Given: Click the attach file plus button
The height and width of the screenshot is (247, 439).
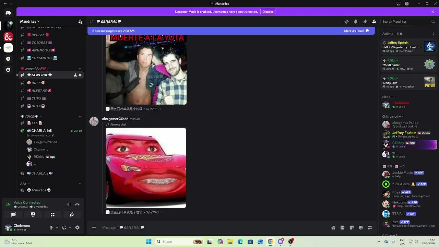Looking at the screenshot, I should click(94, 227).
